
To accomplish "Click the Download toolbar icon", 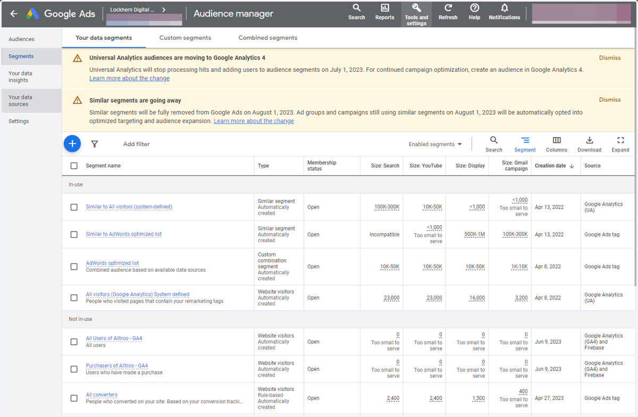I will (590, 144).
